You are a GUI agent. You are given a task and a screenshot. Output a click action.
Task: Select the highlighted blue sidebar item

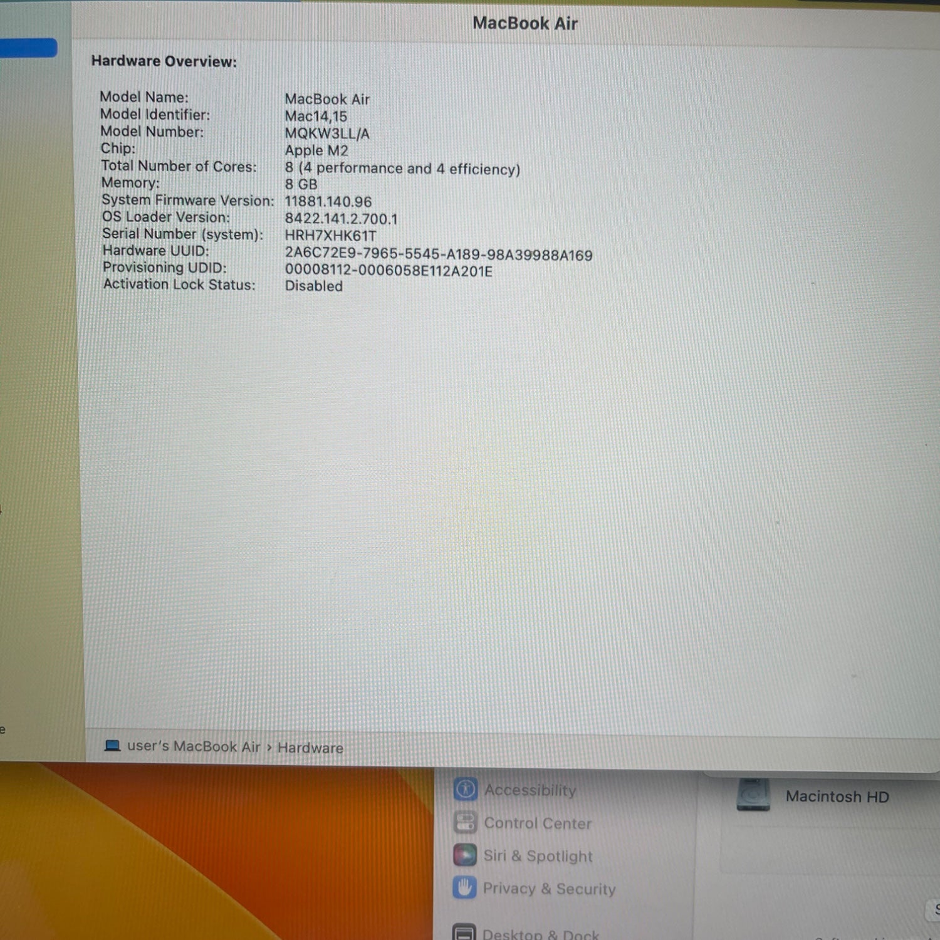(x=28, y=48)
